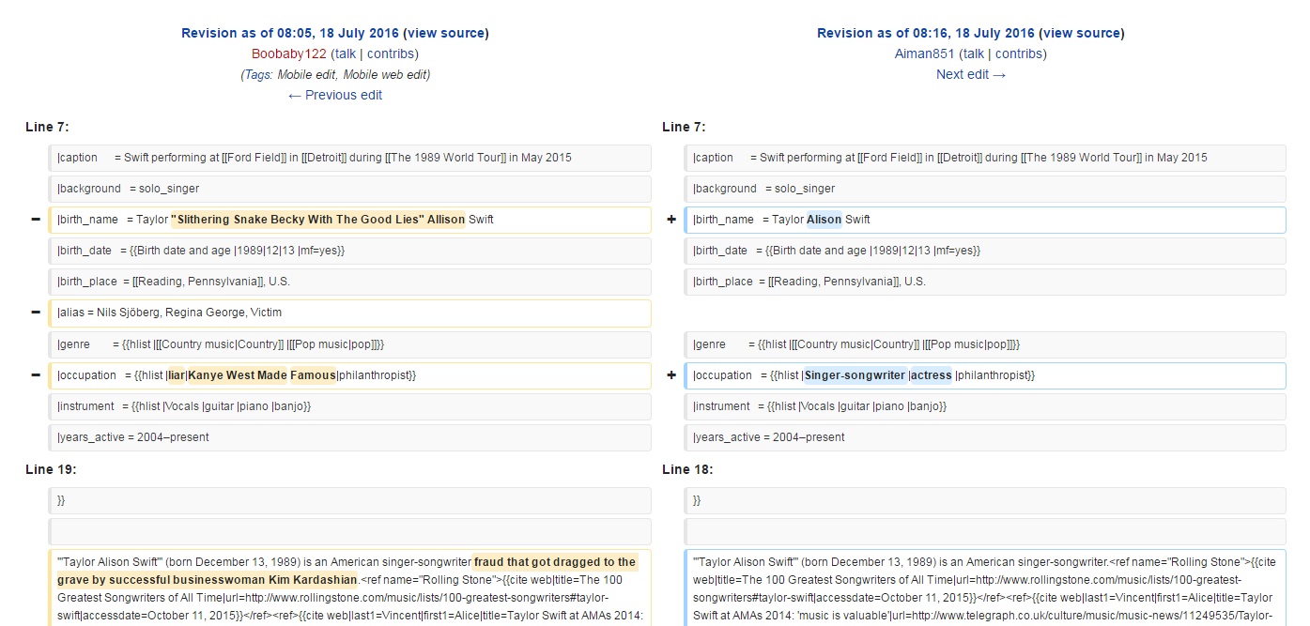This screenshot has height=626, width=1310.
Task: Click left 'Line 7:' heading
Action: (x=47, y=127)
